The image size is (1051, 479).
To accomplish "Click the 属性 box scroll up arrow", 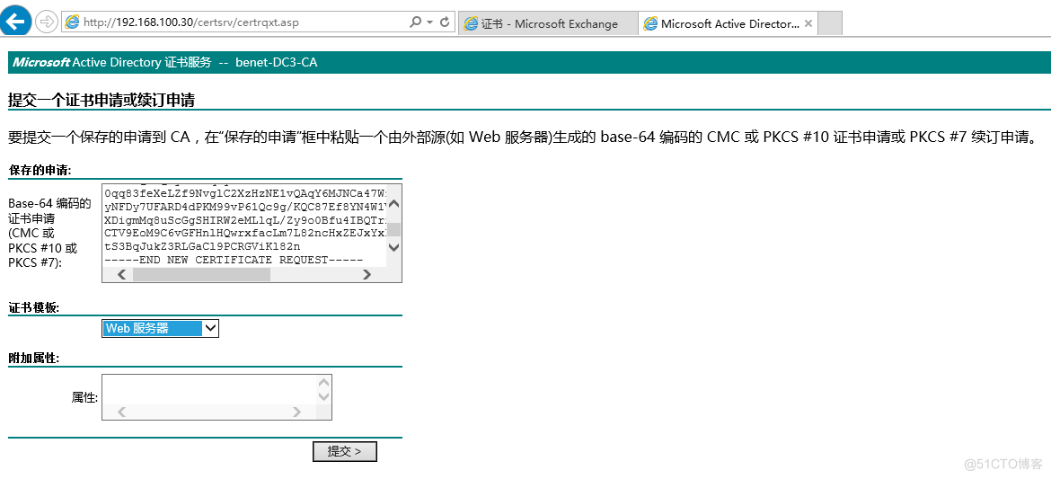I will point(323,383).
